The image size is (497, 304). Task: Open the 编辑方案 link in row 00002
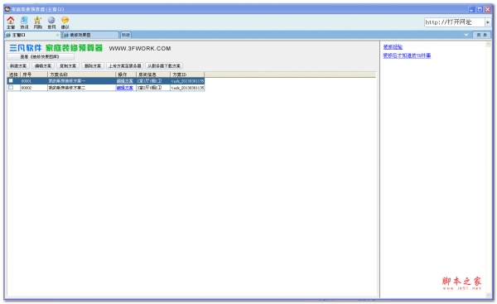pyautogui.click(x=124, y=88)
